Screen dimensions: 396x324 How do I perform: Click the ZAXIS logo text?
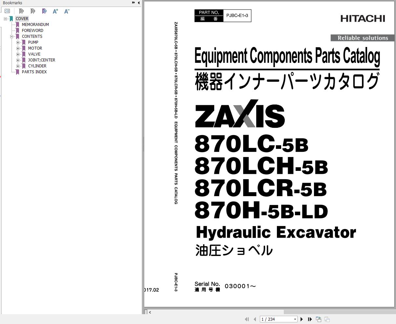point(240,114)
